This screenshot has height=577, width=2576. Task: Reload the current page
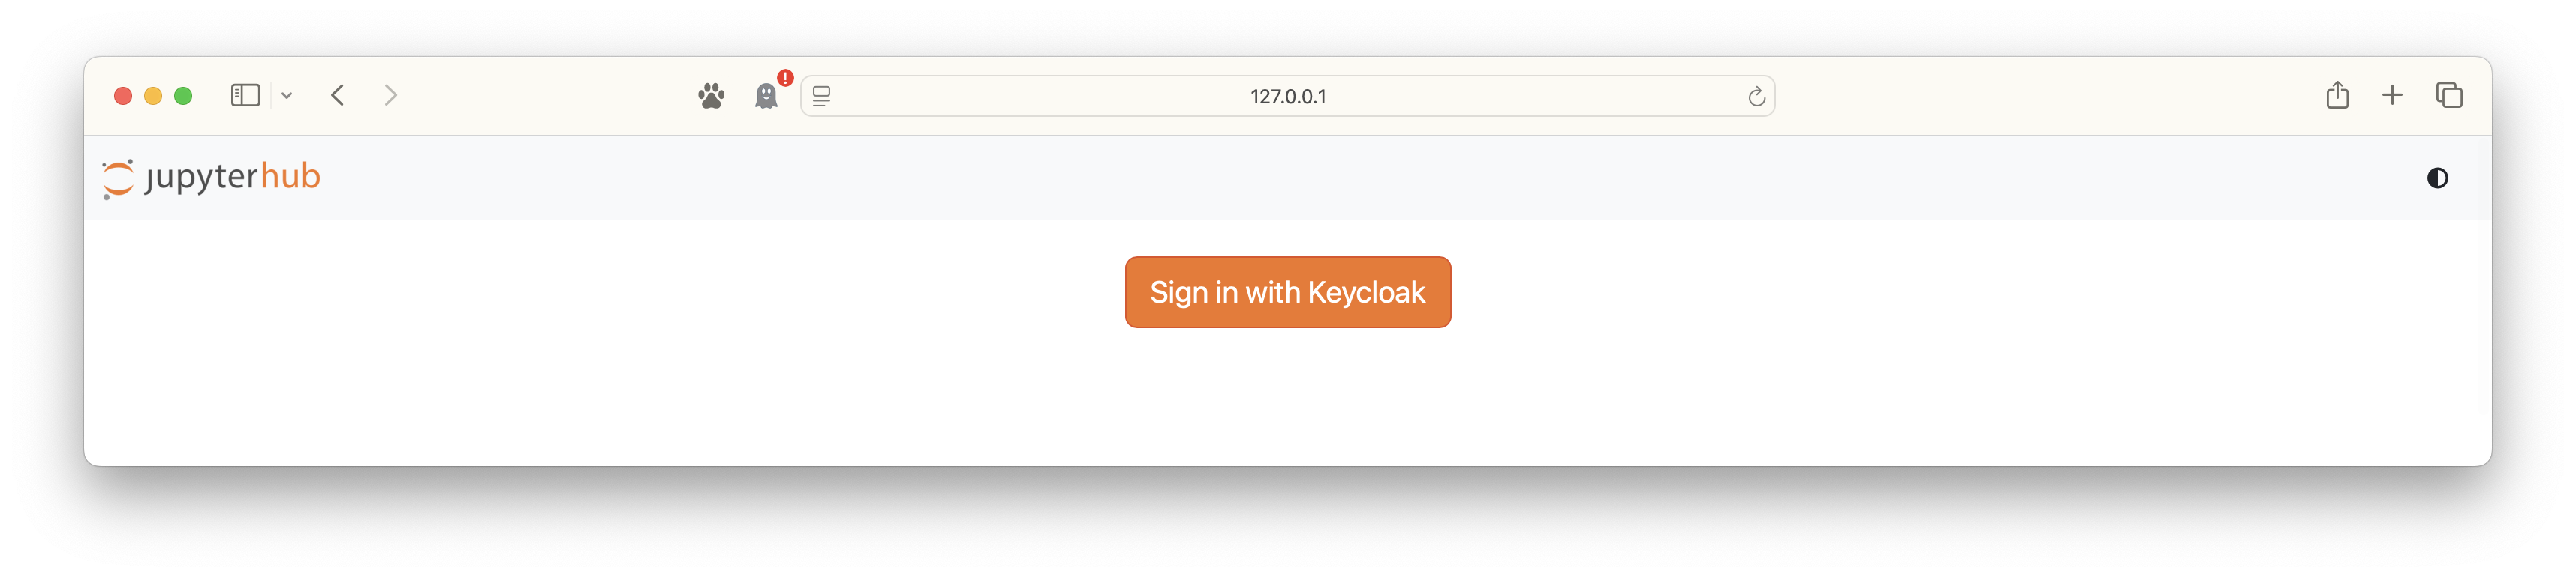coord(1756,97)
